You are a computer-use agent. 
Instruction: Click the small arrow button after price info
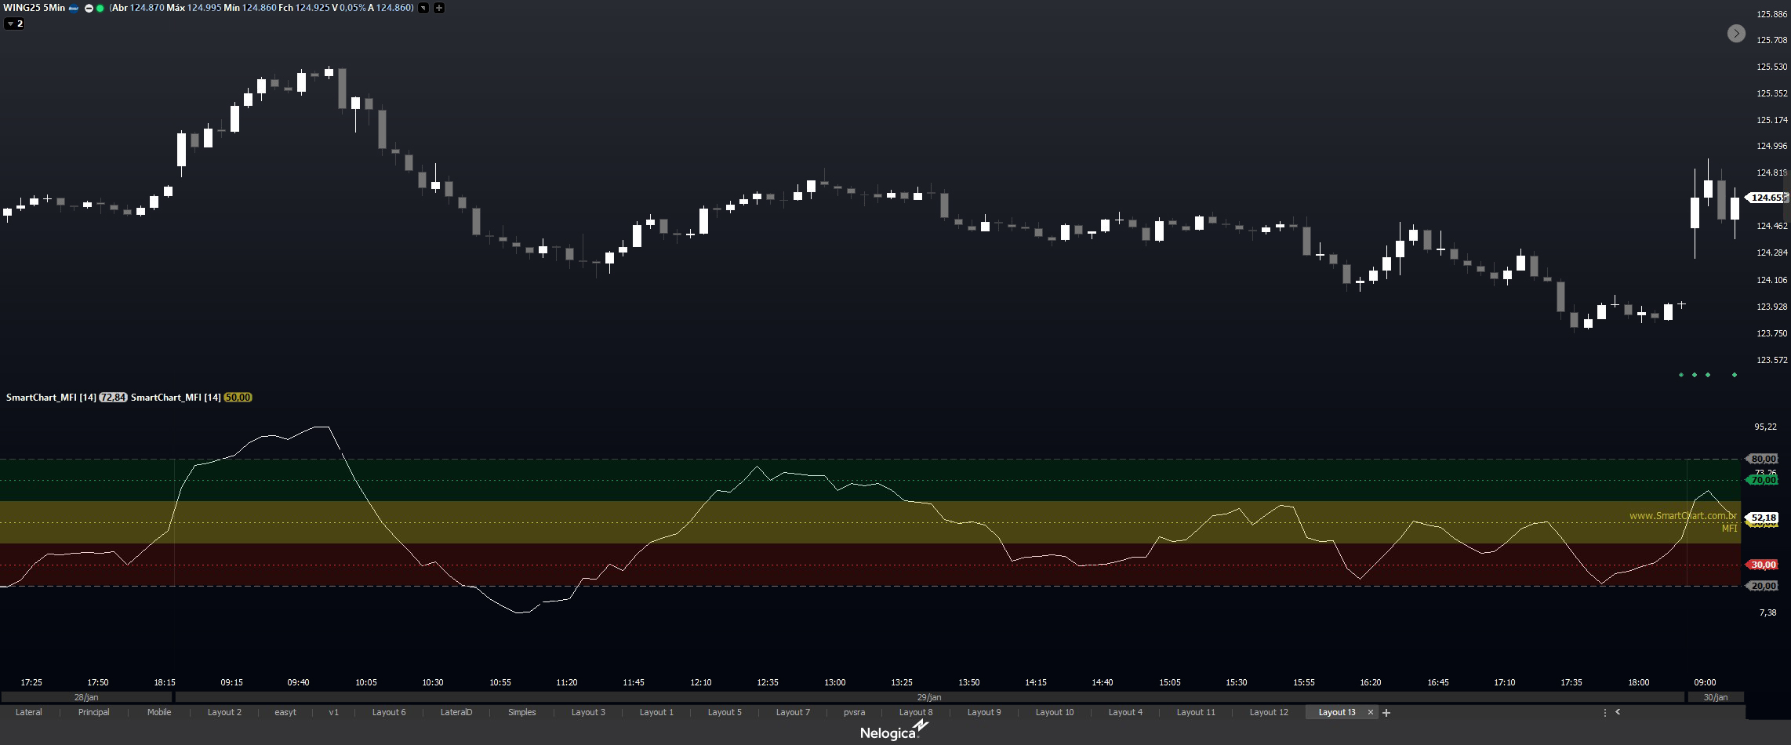(x=423, y=8)
